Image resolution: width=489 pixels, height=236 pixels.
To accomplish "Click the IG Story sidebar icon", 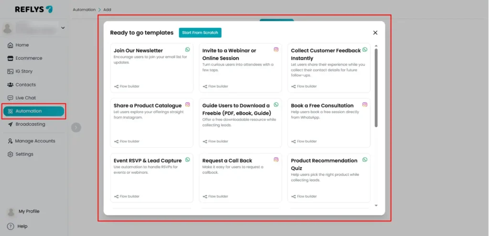I will [x=11, y=72].
